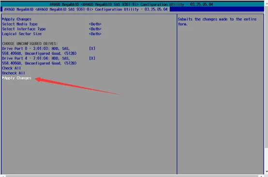
Task: Select Drive Port 0 - 3:01:03 entry
Action: click(39, 51)
